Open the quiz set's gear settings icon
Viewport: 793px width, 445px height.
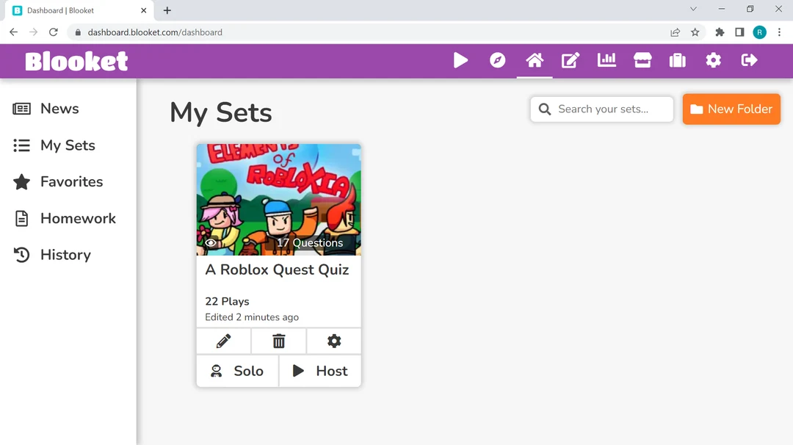tap(334, 341)
